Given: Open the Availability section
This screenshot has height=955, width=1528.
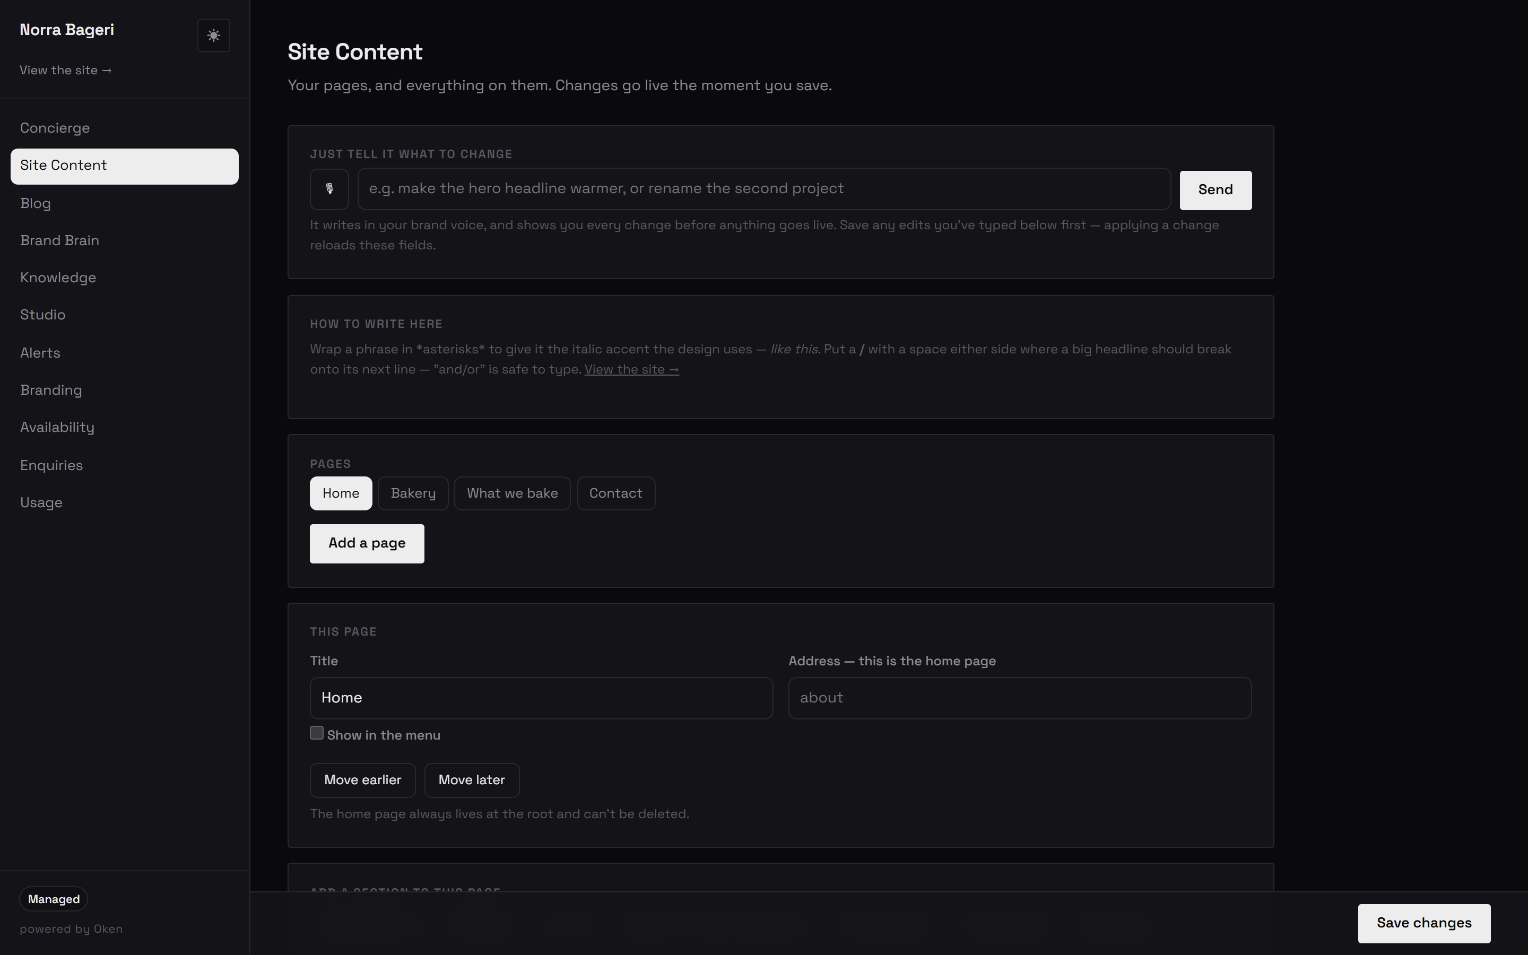Looking at the screenshot, I should tap(124, 428).
